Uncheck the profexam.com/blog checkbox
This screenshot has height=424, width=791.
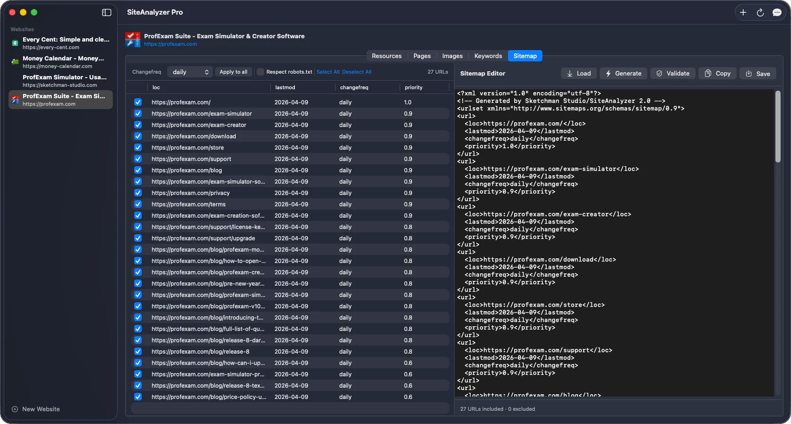pos(138,170)
